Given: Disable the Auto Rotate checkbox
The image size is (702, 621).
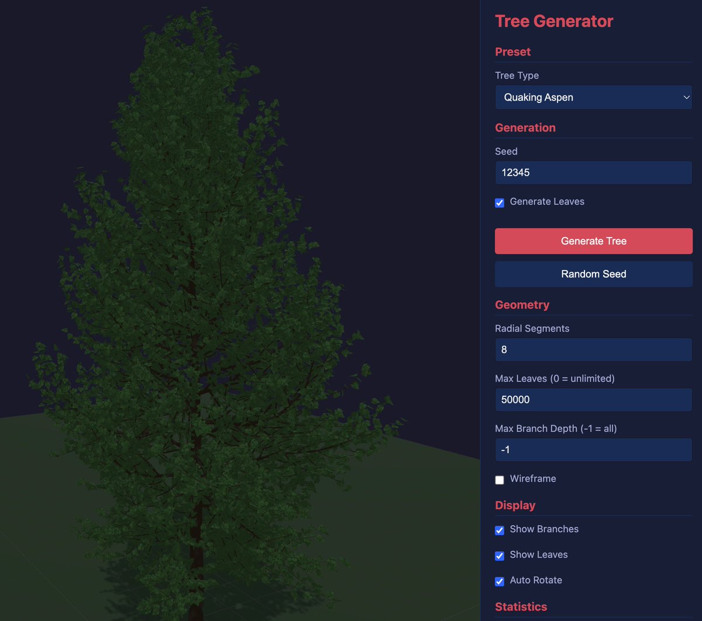Looking at the screenshot, I should pyautogui.click(x=500, y=582).
